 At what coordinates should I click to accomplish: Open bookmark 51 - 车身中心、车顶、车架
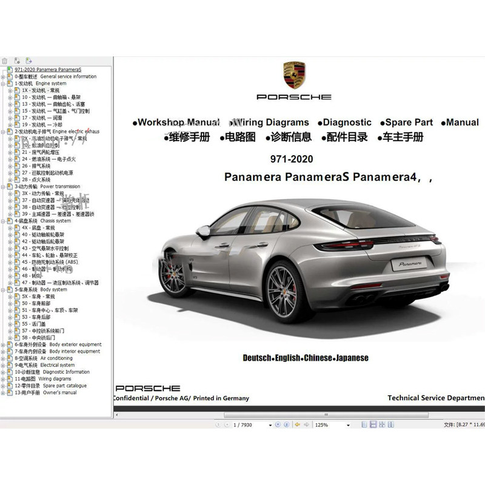pos(50,310)
